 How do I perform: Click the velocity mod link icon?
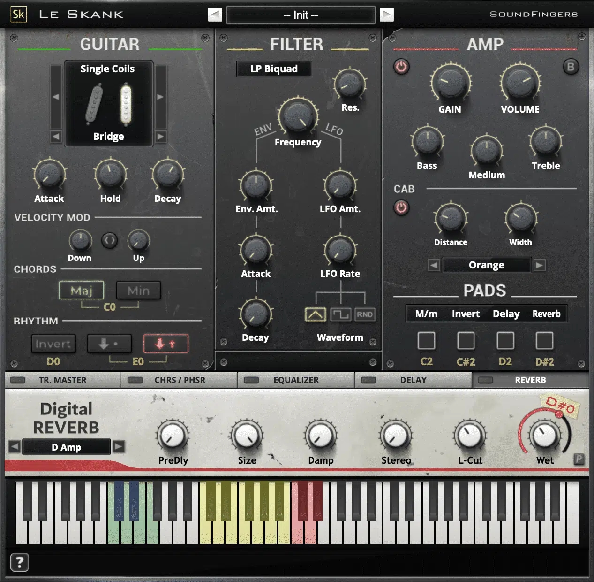(110, 240)
